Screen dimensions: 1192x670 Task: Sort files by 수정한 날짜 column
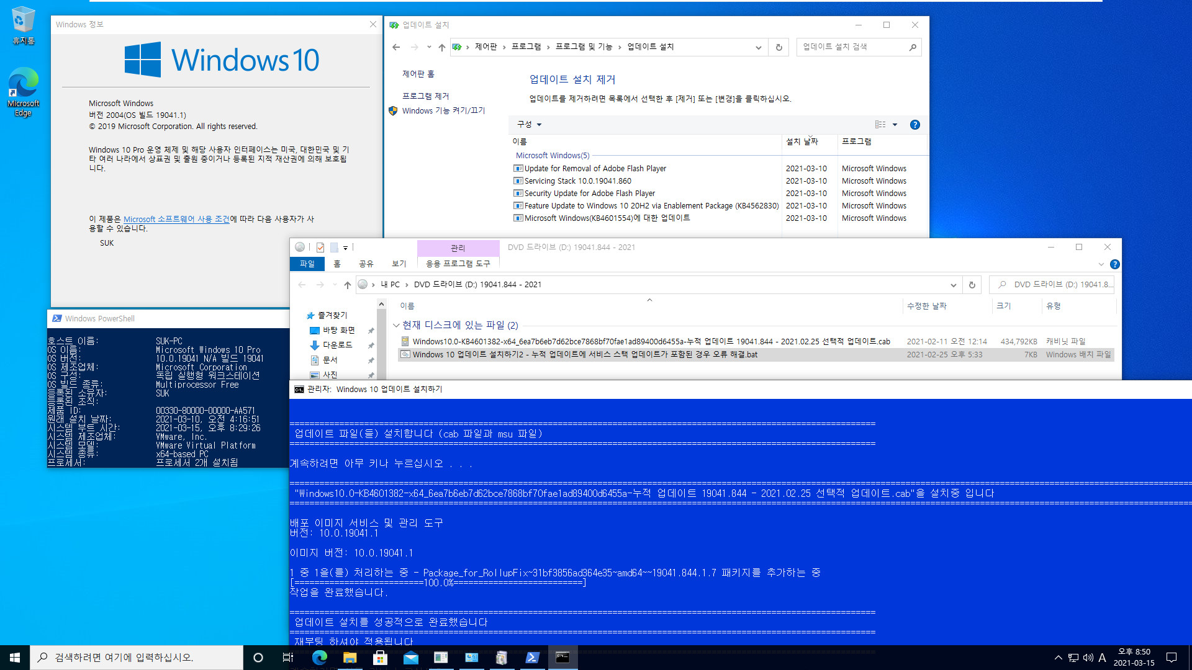947,306
